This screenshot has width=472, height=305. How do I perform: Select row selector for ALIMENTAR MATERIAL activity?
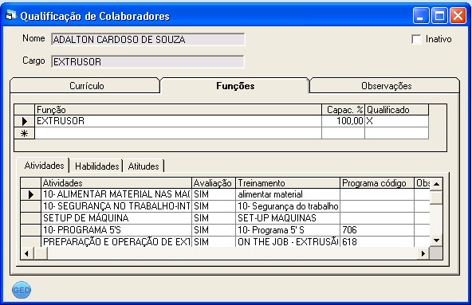point(31,194)
